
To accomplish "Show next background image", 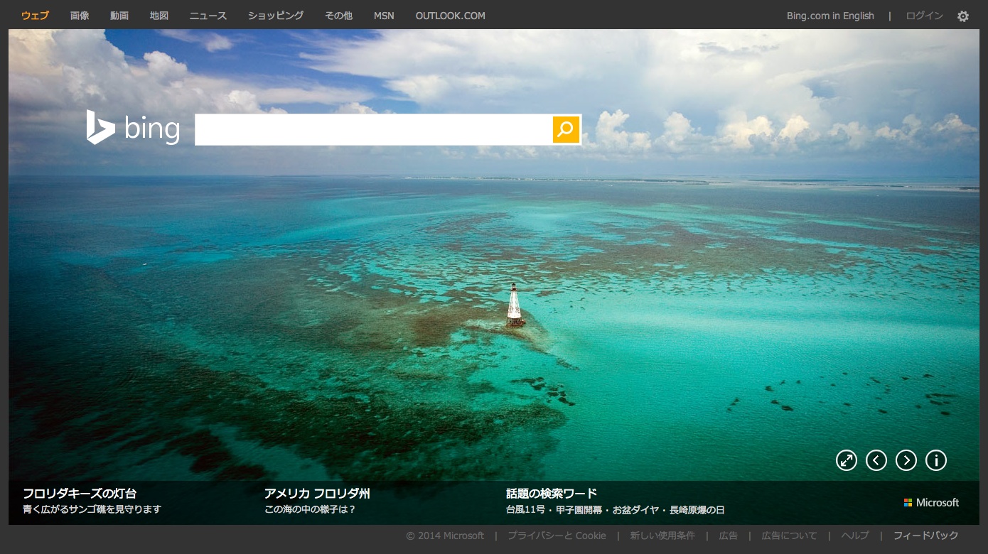I will [x=906, y=460].
